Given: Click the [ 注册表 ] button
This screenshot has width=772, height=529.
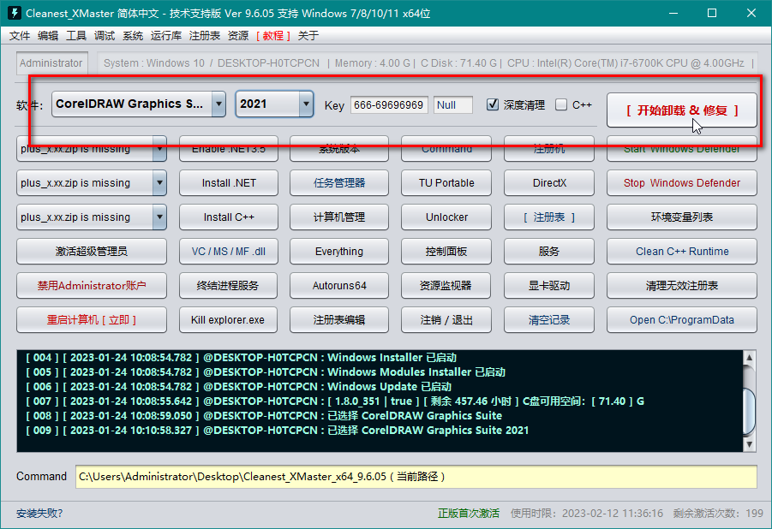Looking at the screenshot, I should (x=549, y=217).
